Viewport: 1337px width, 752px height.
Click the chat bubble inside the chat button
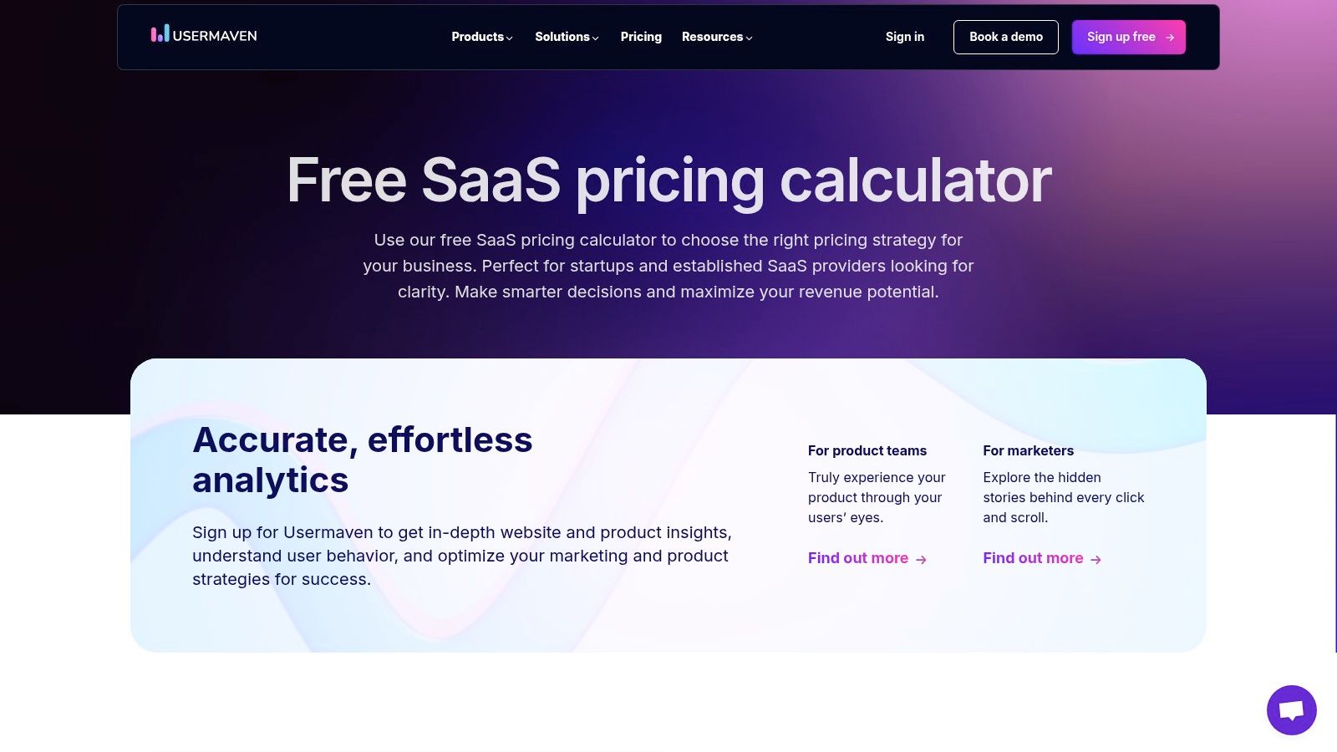point(1291,710)
